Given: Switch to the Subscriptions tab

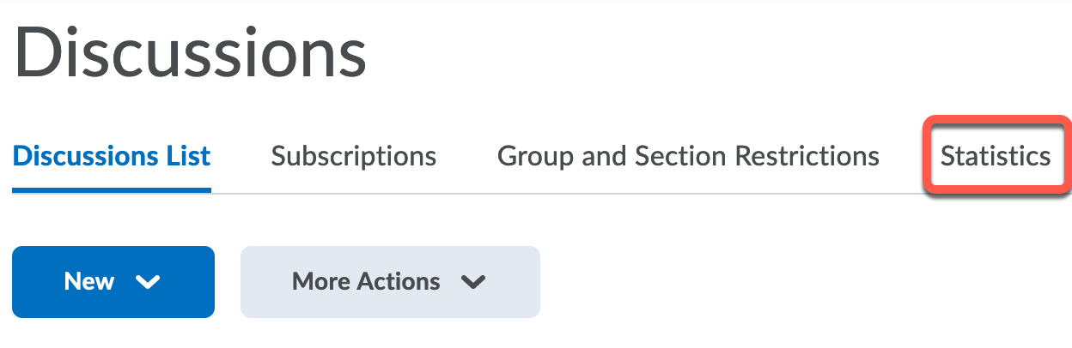Looking at the screenshot, I should pos(354,157).
